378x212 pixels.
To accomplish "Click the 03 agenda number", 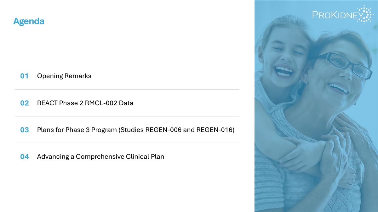I will click(x=24, y=130).
